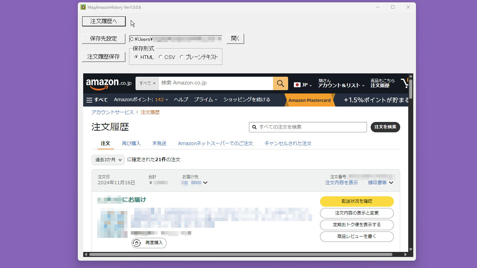Expand the プライム menu dropdown
The height and width of the screenshot is (268, 477).
click(206, 99)
